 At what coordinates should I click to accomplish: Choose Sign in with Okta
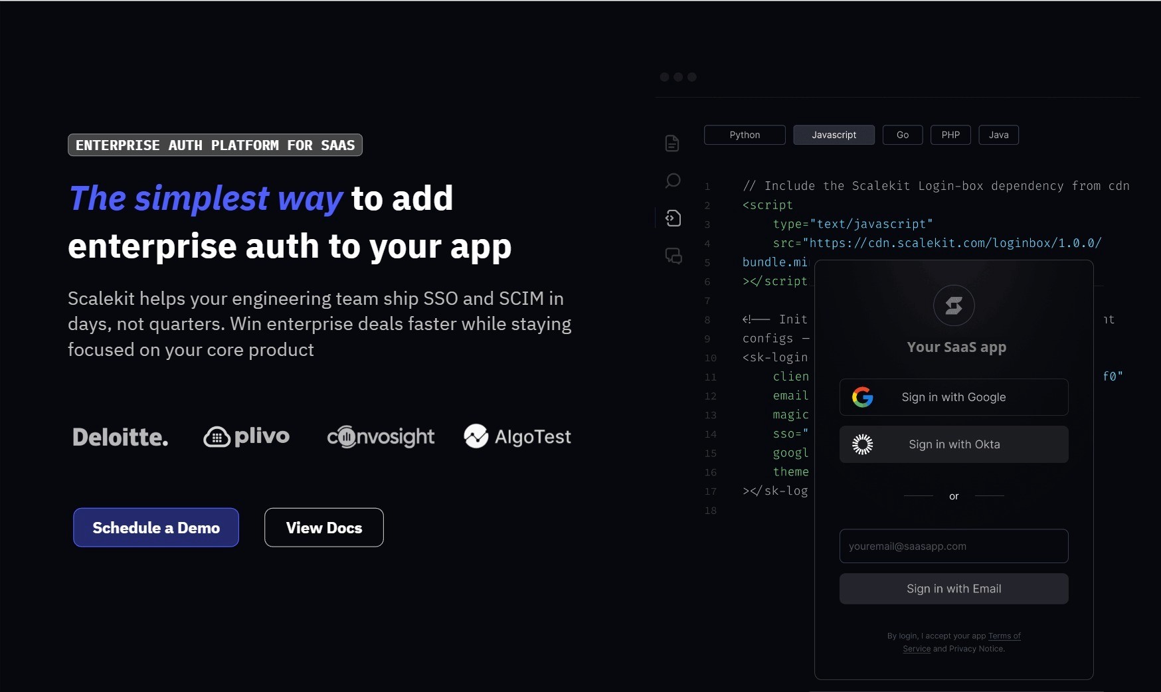click(x=954, y=444)
